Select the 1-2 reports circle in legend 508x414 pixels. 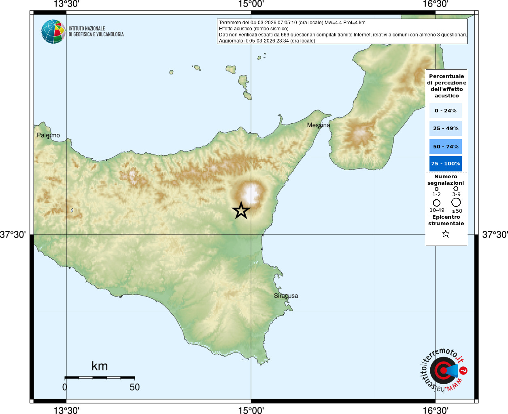tap(436, 189)
